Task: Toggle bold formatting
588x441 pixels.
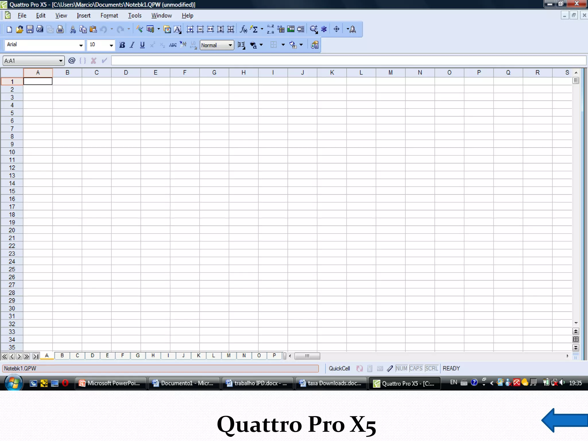Action: 122,45
